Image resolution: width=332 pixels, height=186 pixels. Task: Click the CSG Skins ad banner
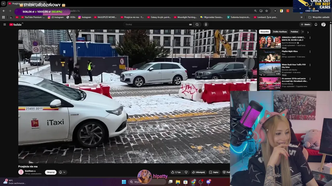click(x=312, y=6)
